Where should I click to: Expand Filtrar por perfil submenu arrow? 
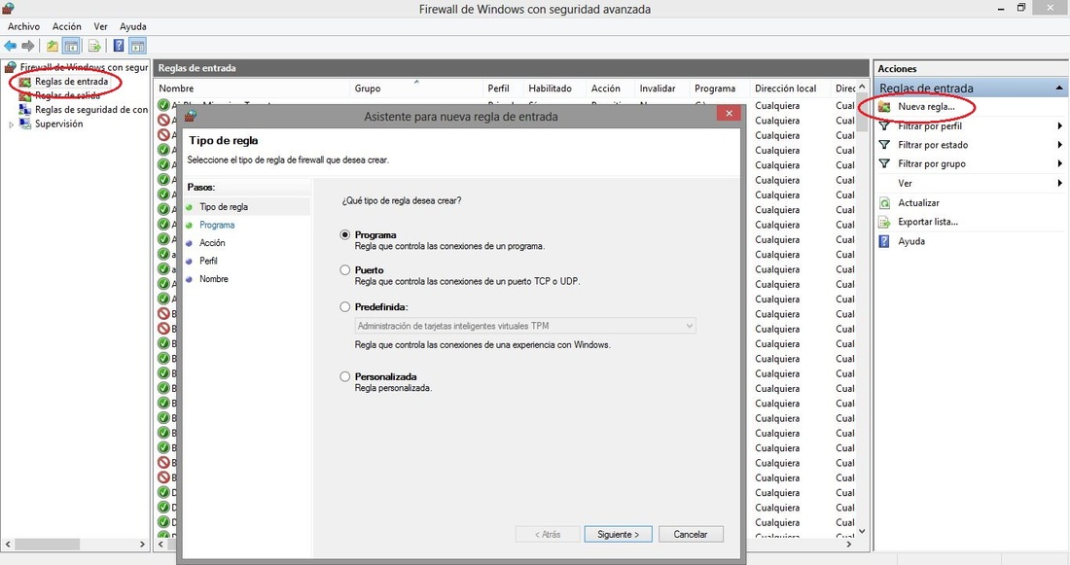(x=1059, y=126)
